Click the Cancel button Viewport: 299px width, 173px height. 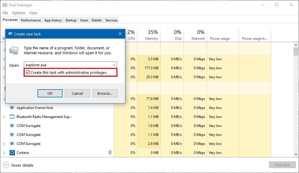[x=77, y=93]
